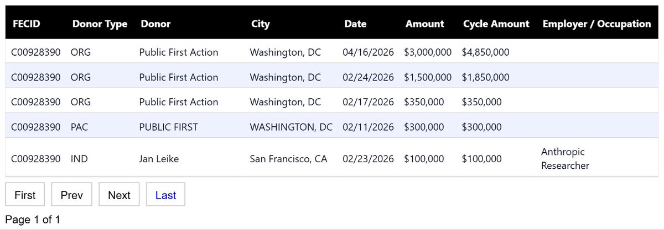This screenshot has width=664, height=230.
Task: Select the Jan Leike donor cell
Action: pyautogui.click(x=159, y=159)
